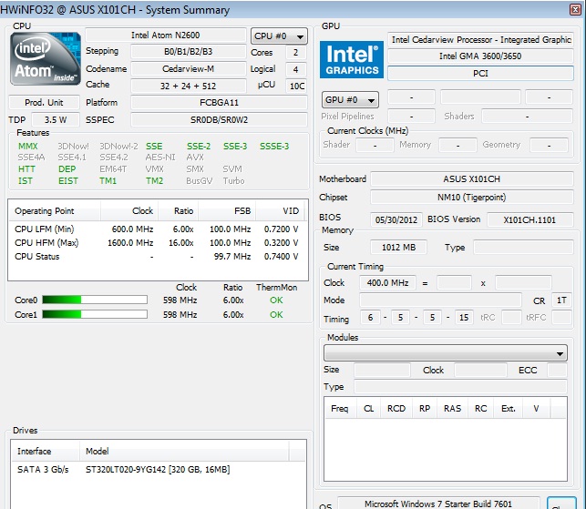Click the MMX feature label
Image resolution: width=586 pixels, height=509 pixels.
click(x=27, y=146)
